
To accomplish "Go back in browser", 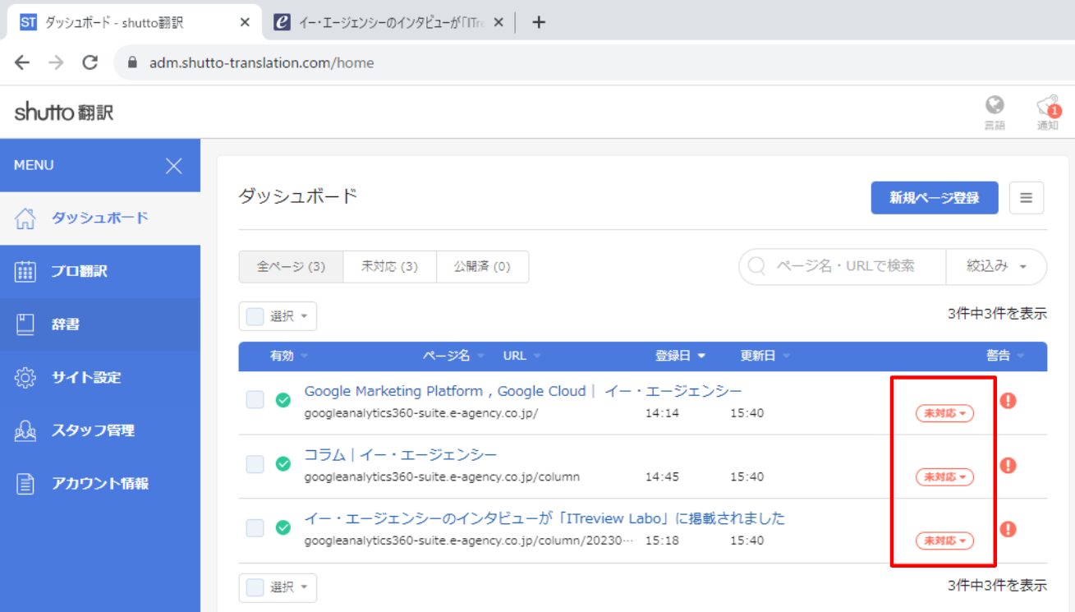I will 22,62.
